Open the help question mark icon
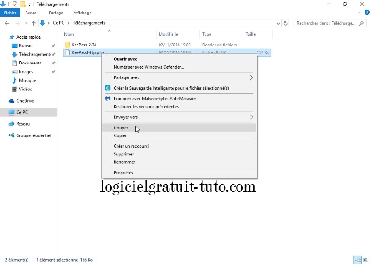This screenshot has width=371, height=264. 367,13
